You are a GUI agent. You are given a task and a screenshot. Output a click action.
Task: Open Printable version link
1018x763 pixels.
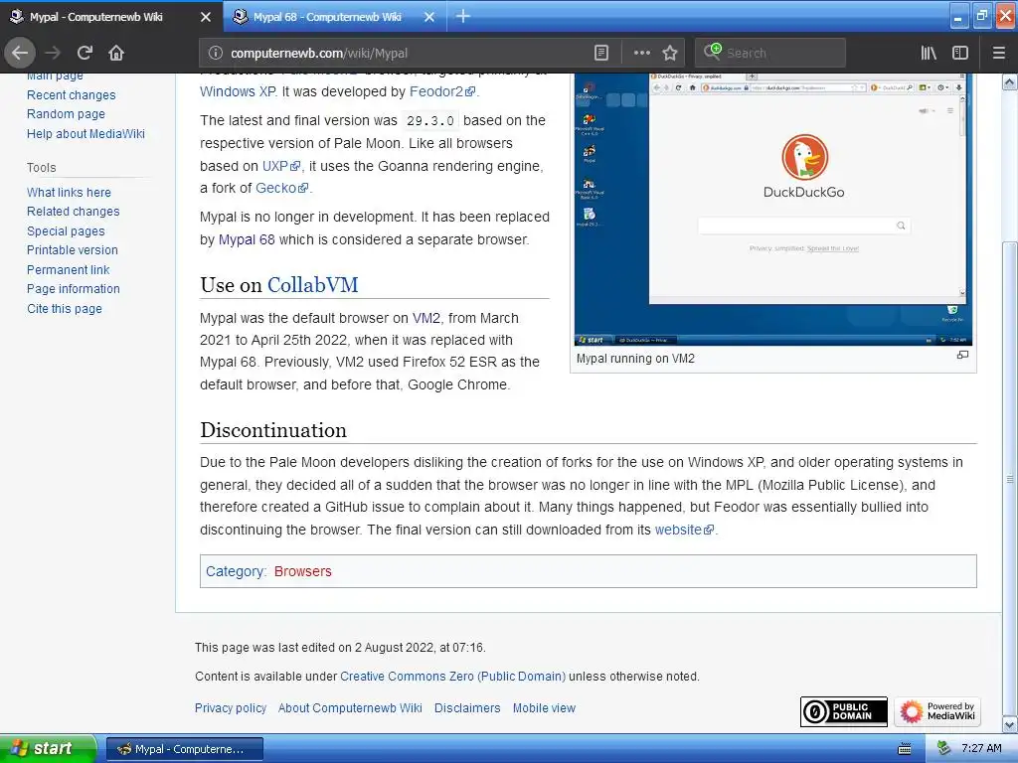[72, 250]
